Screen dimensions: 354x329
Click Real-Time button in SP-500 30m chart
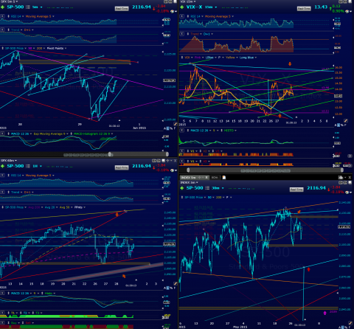click(x=296, y=190)
